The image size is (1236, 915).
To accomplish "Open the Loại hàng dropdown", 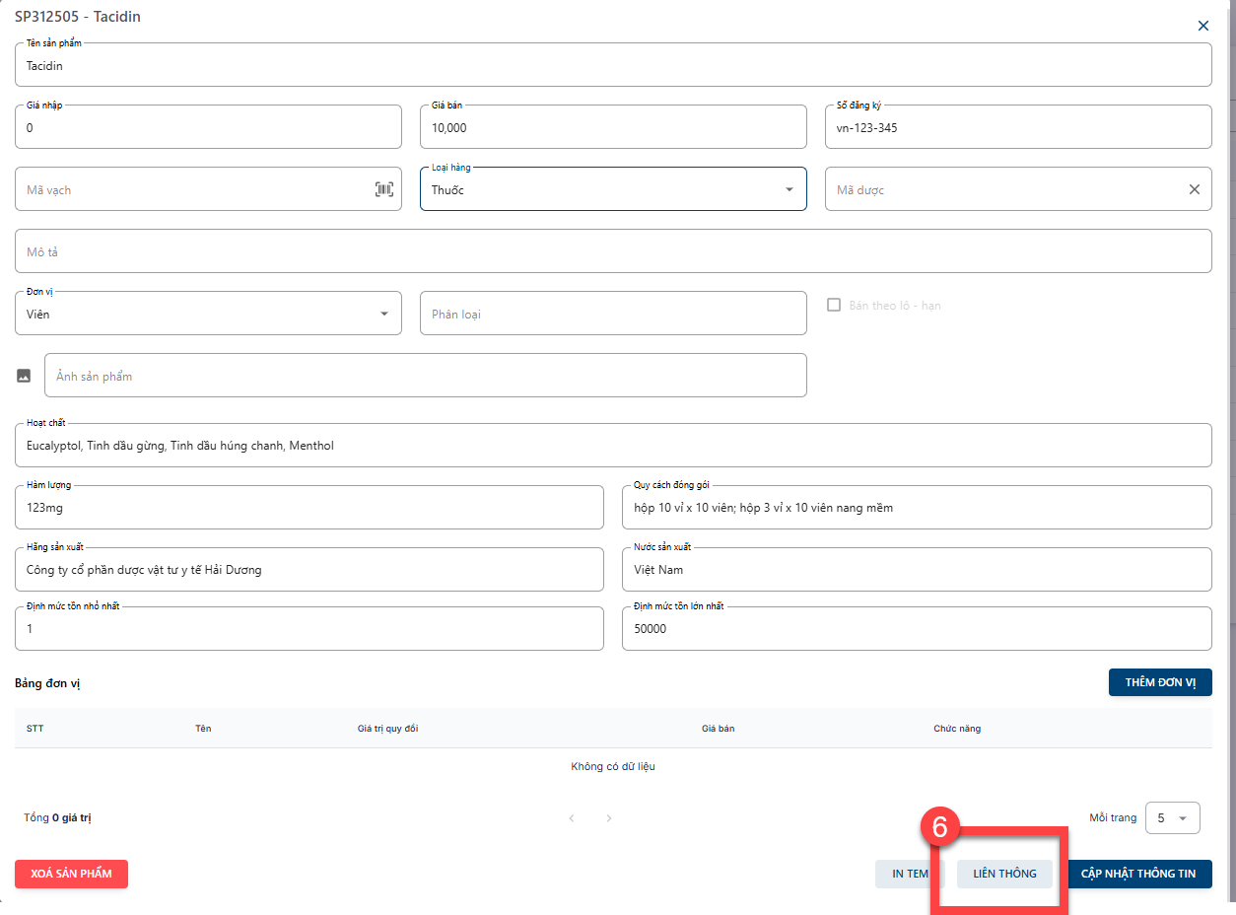I will 789,189.
